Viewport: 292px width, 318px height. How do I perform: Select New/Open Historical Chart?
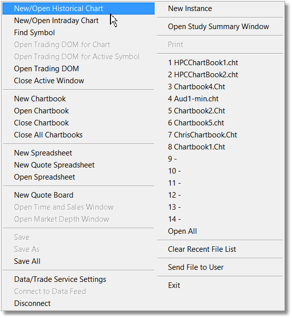[78, 9]
